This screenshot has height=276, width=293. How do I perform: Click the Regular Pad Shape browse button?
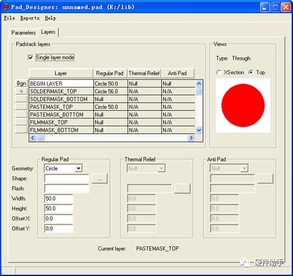[x=99, y=179]
